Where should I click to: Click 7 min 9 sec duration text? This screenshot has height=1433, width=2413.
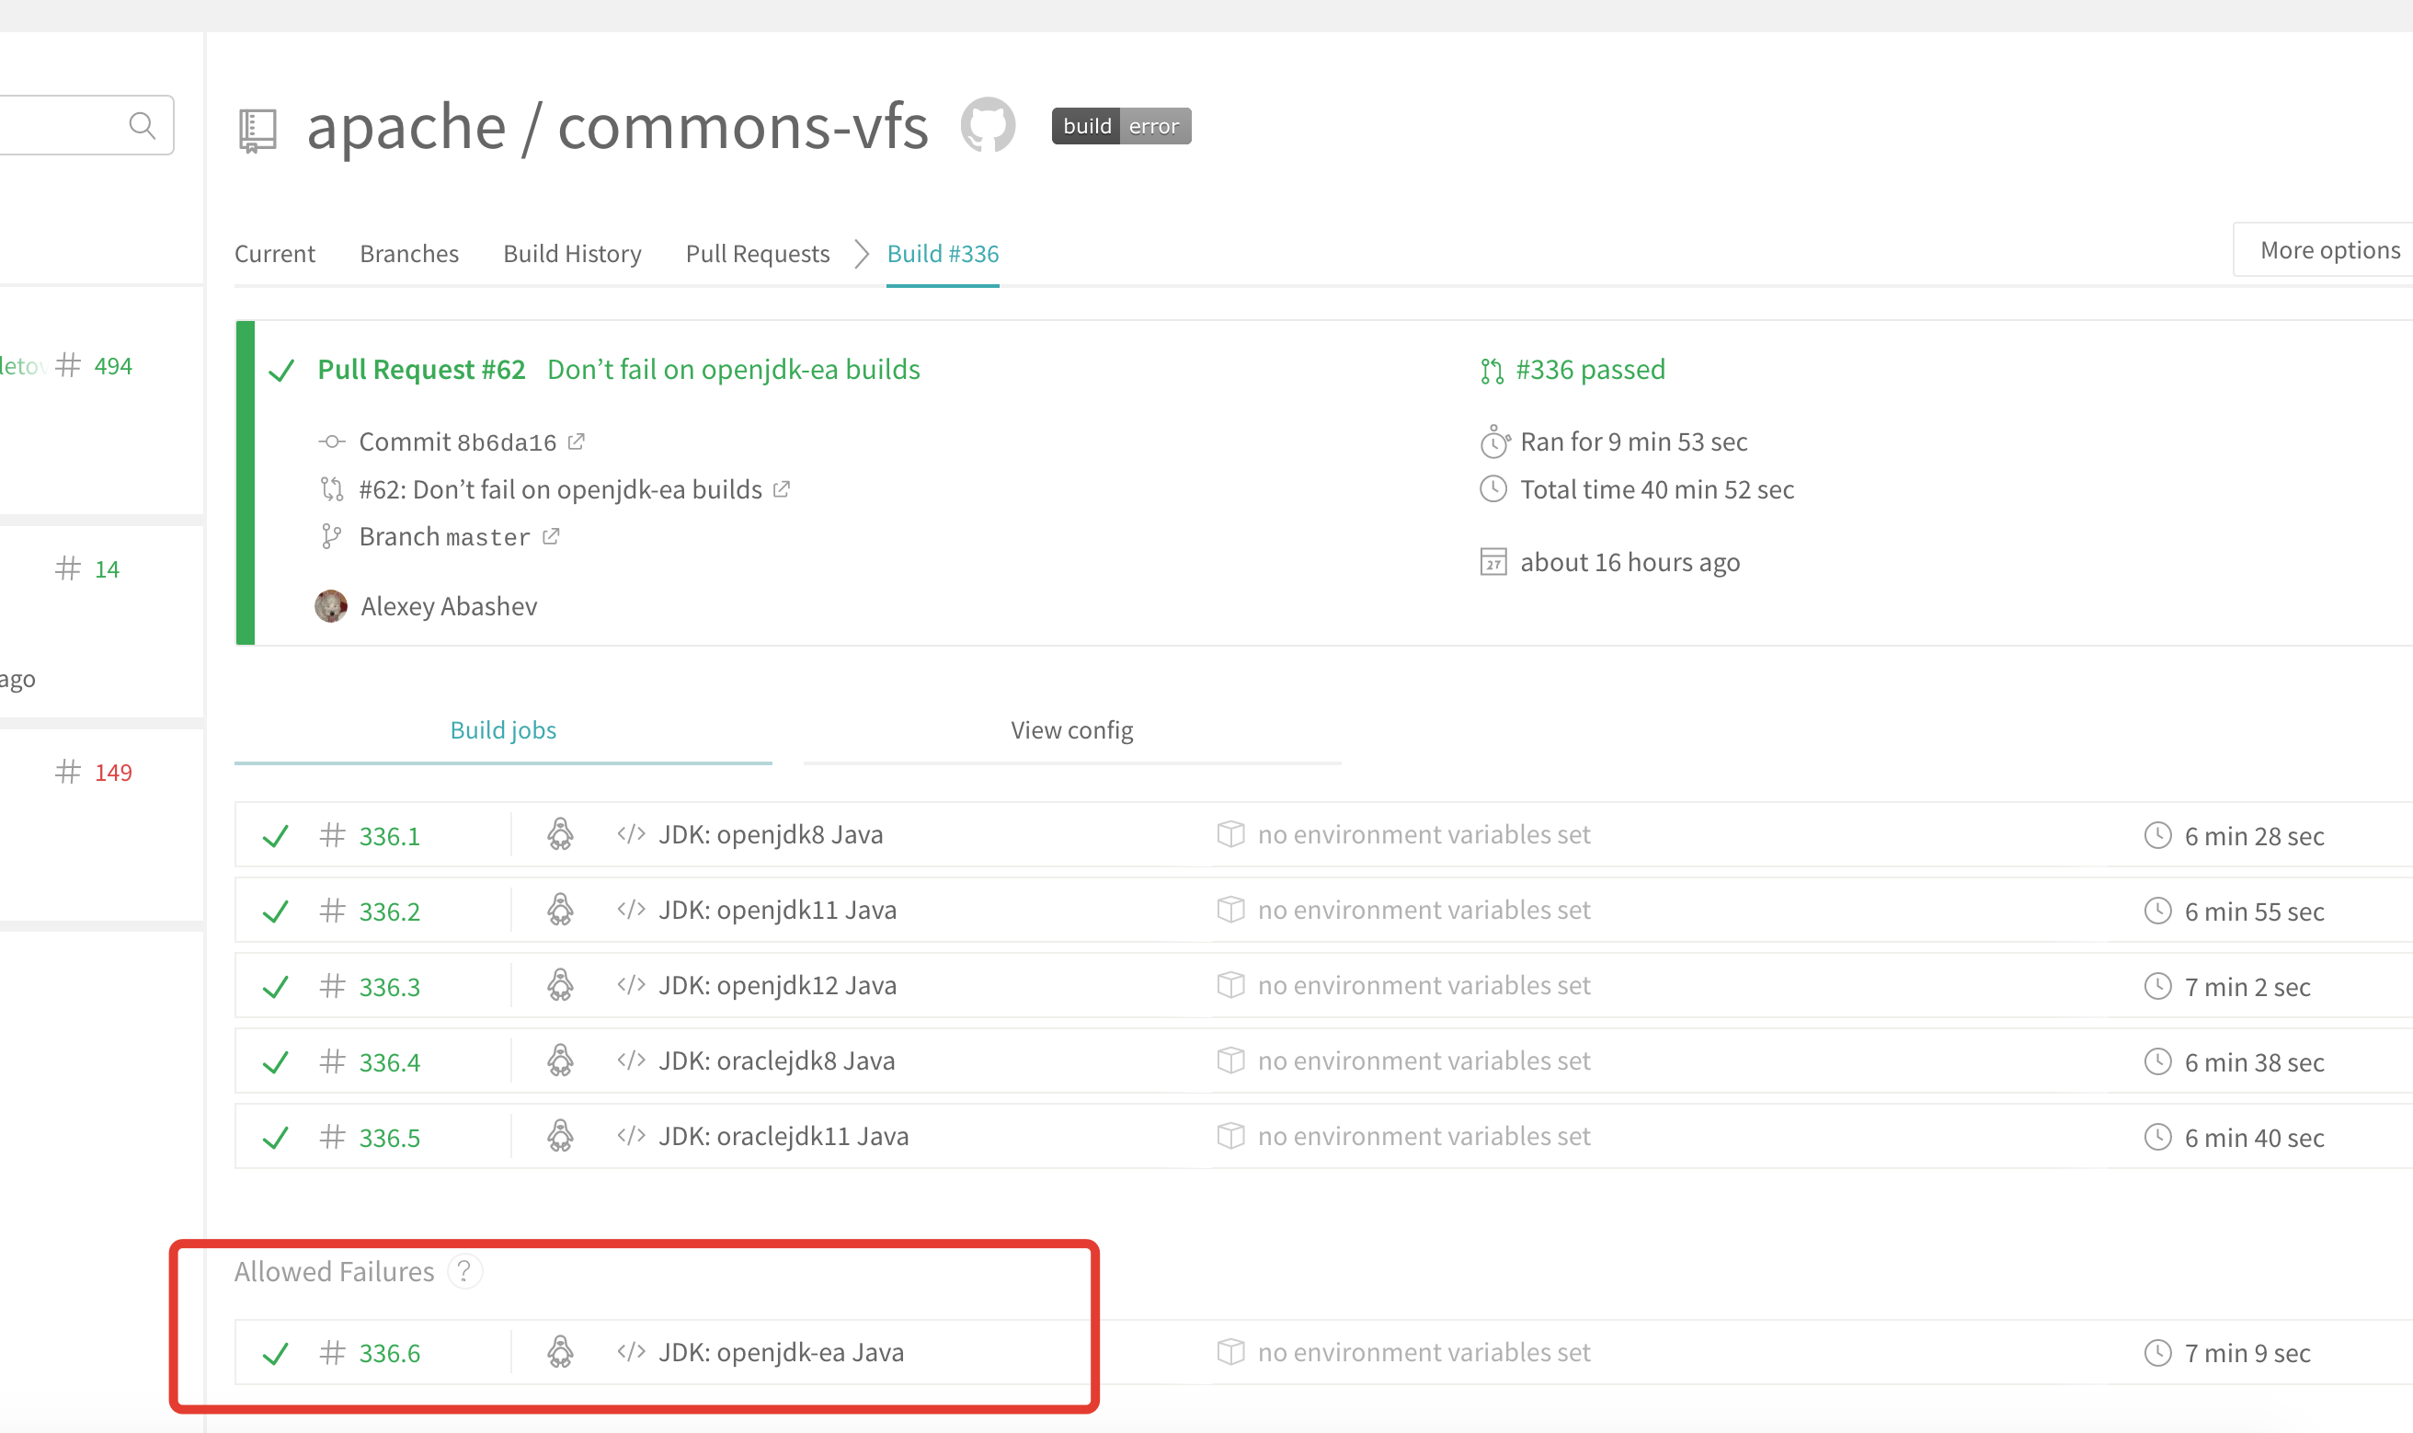(x=2247, y=1353)
